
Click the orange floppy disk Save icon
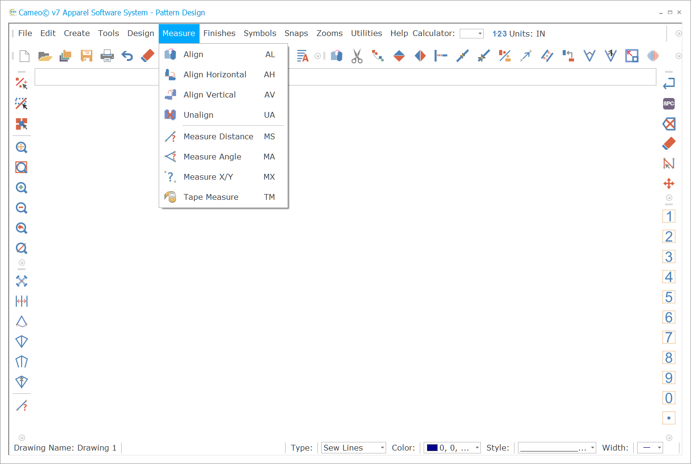87,56
